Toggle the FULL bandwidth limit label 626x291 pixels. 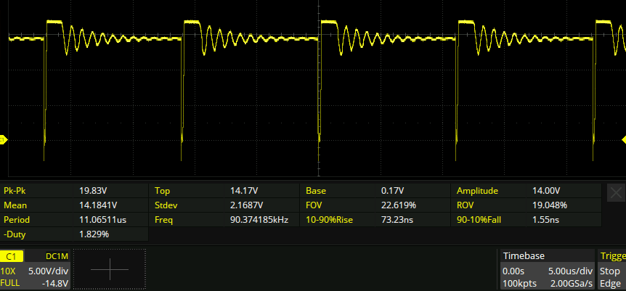11,283
